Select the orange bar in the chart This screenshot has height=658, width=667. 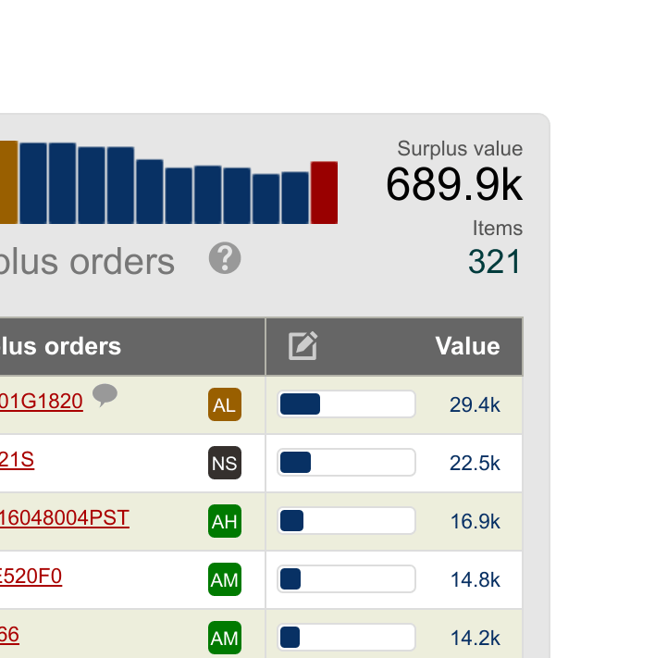(x=9, y=182)
